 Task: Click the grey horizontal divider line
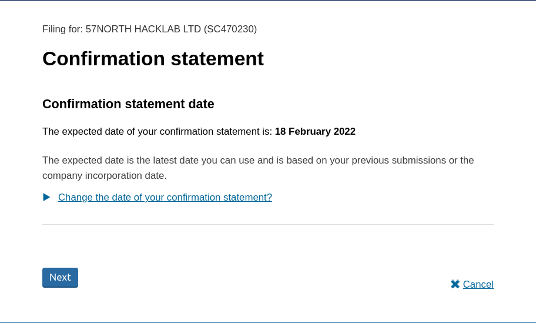(x=268, y=224)
